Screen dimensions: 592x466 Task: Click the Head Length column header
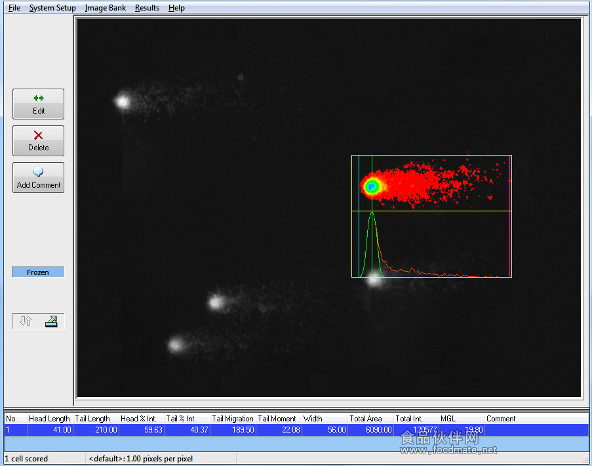point(50,418)
